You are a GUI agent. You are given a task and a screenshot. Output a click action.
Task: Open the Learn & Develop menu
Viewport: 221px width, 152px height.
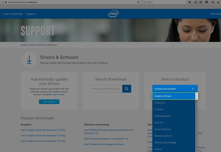tap(13, 14)
